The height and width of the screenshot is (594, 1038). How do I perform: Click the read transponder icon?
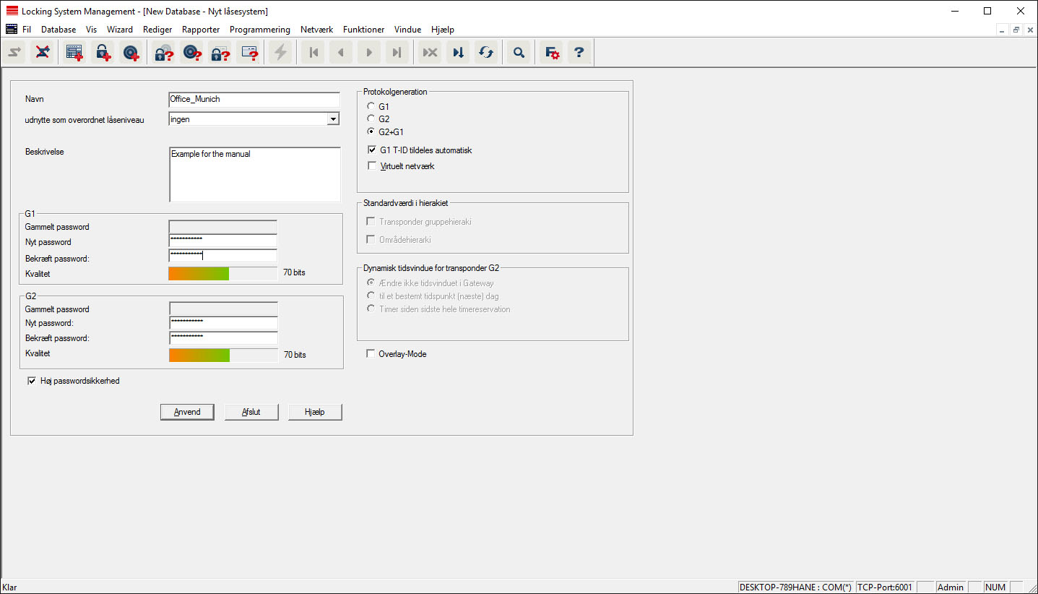[191, 52]
